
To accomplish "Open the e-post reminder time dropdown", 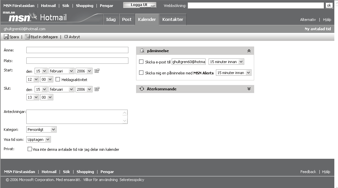I will (226, 62).
